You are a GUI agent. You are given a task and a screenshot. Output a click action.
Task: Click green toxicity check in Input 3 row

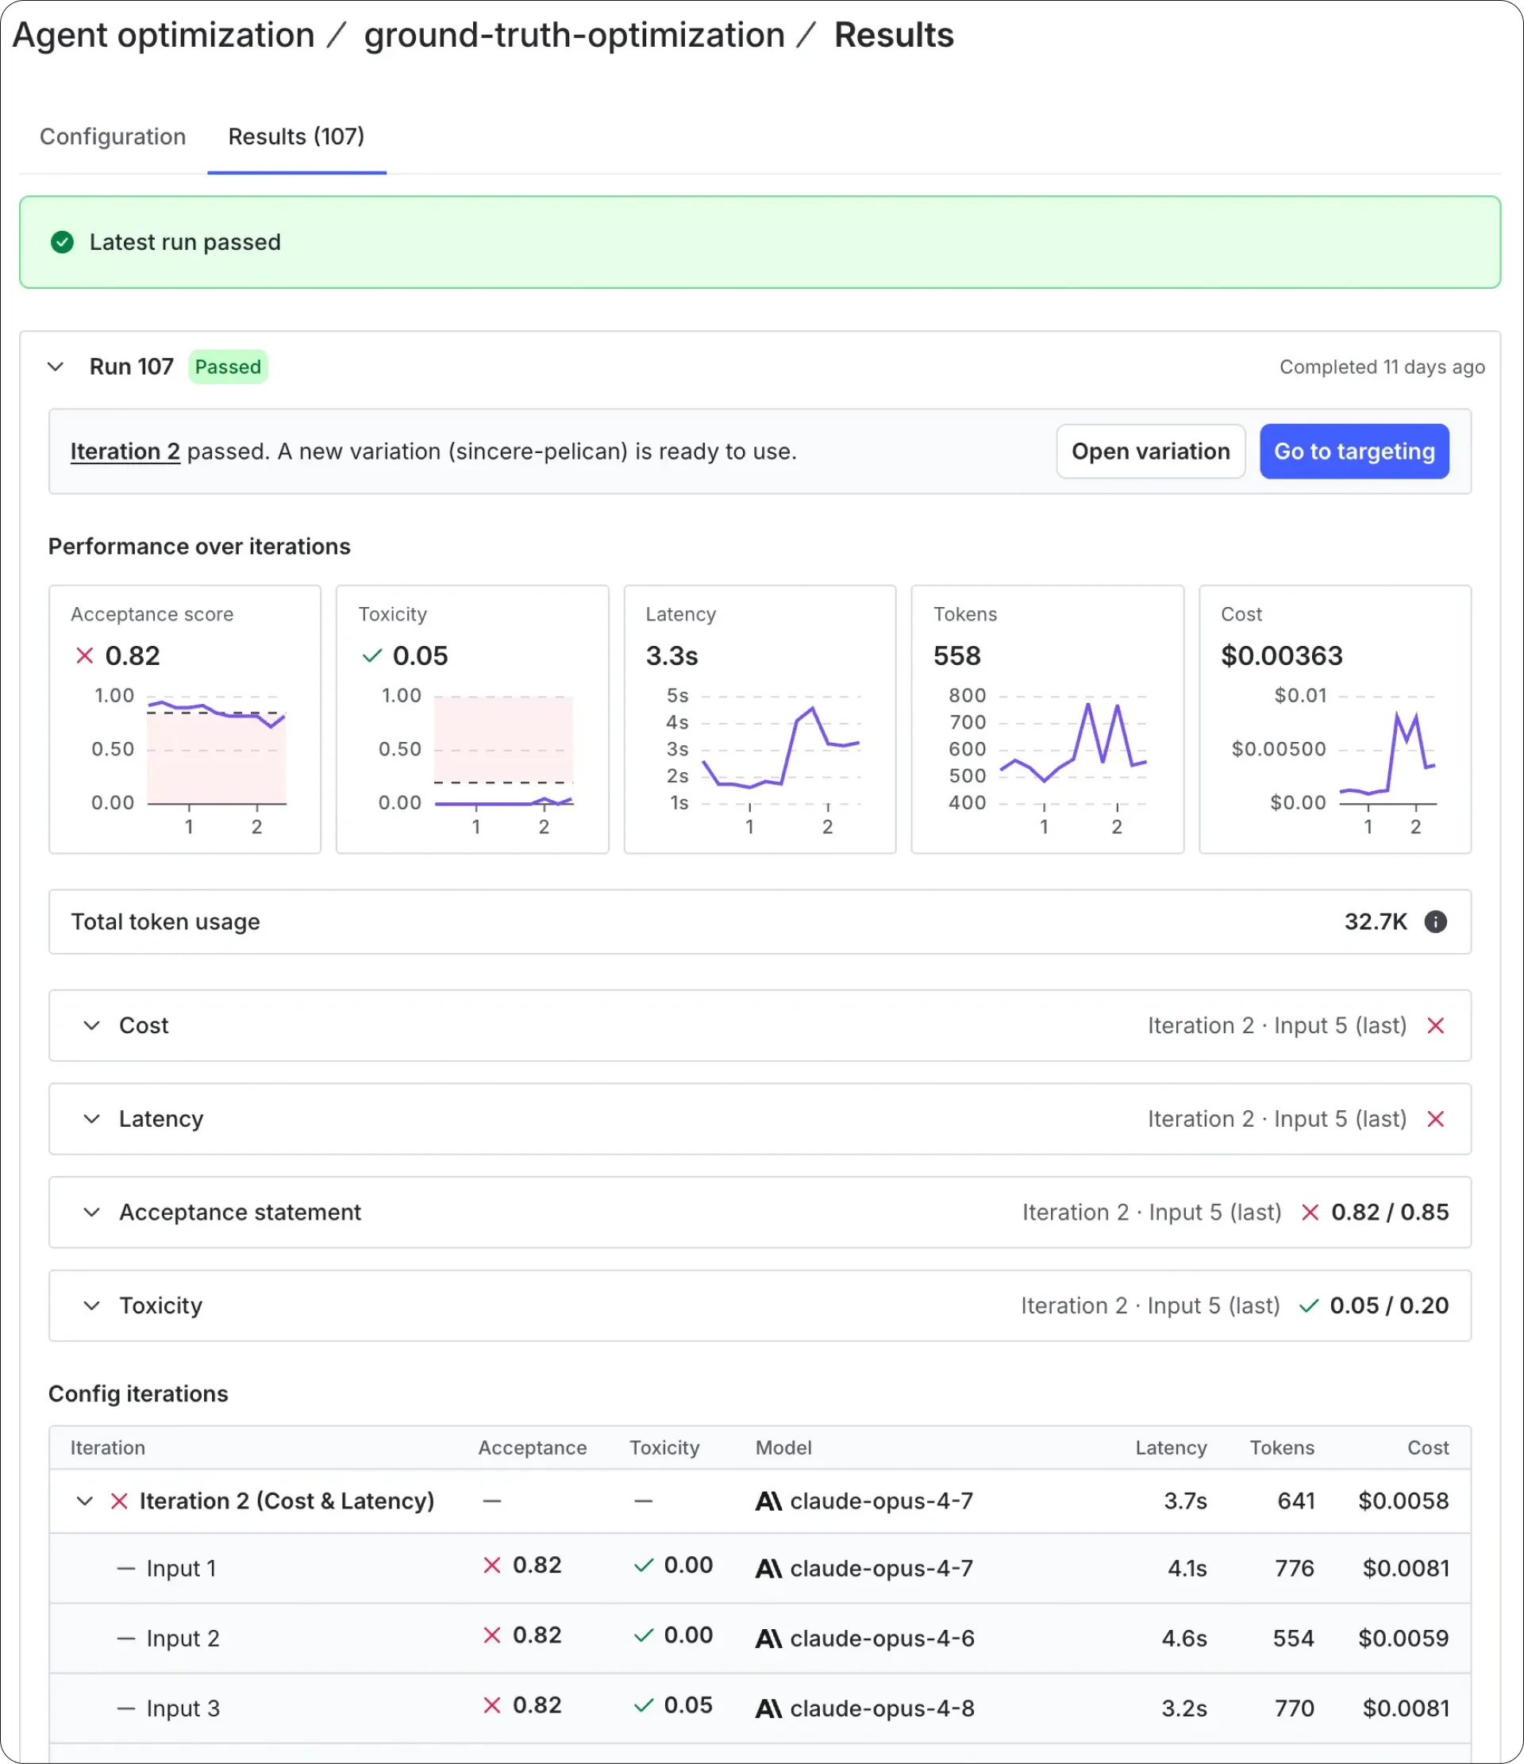click(644, 1704)
